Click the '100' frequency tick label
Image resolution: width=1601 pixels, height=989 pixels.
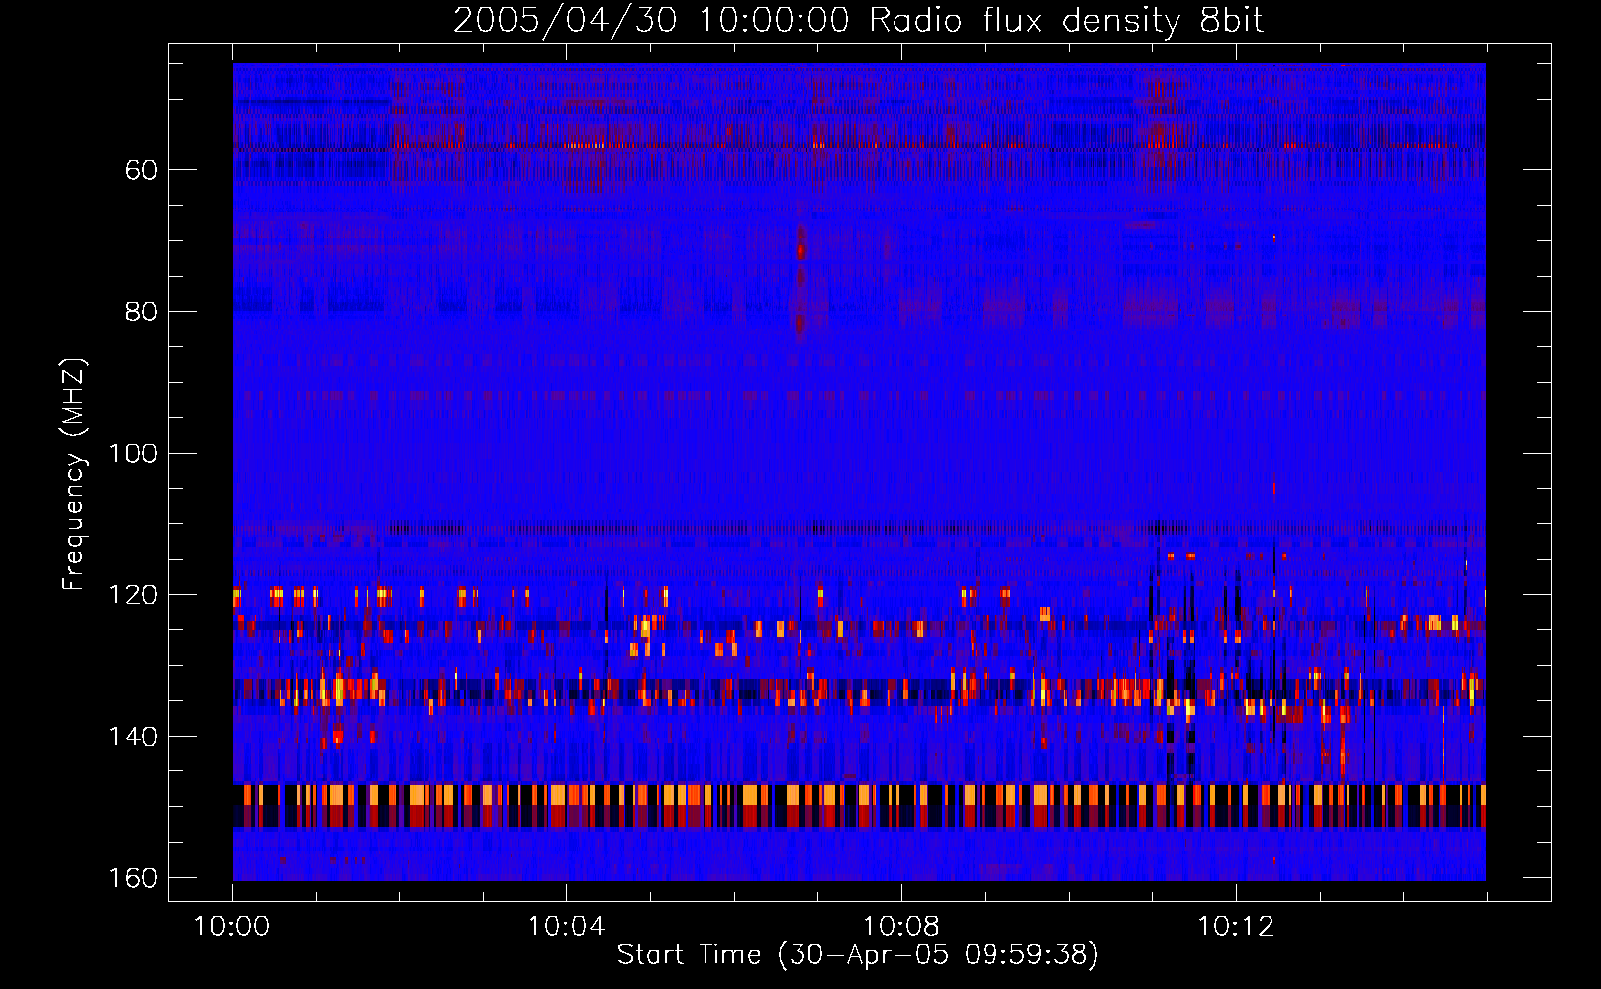click(134, 453)
